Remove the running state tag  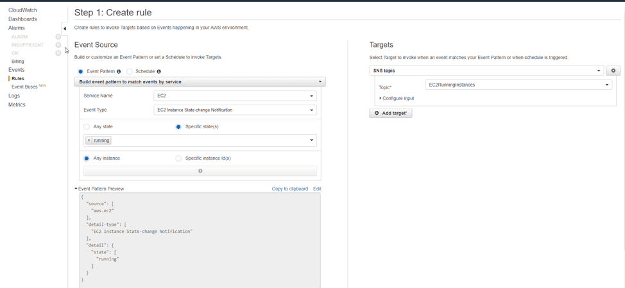tap(89, 140)
